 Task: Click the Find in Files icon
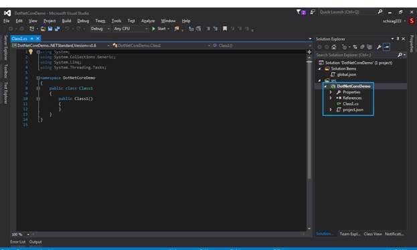click(177, 29)
